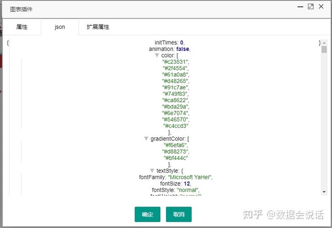Image resolution: width=332 pixels, height=228 pixels.
Task: Click the fontSize value 12
Action: pos(187,183)
